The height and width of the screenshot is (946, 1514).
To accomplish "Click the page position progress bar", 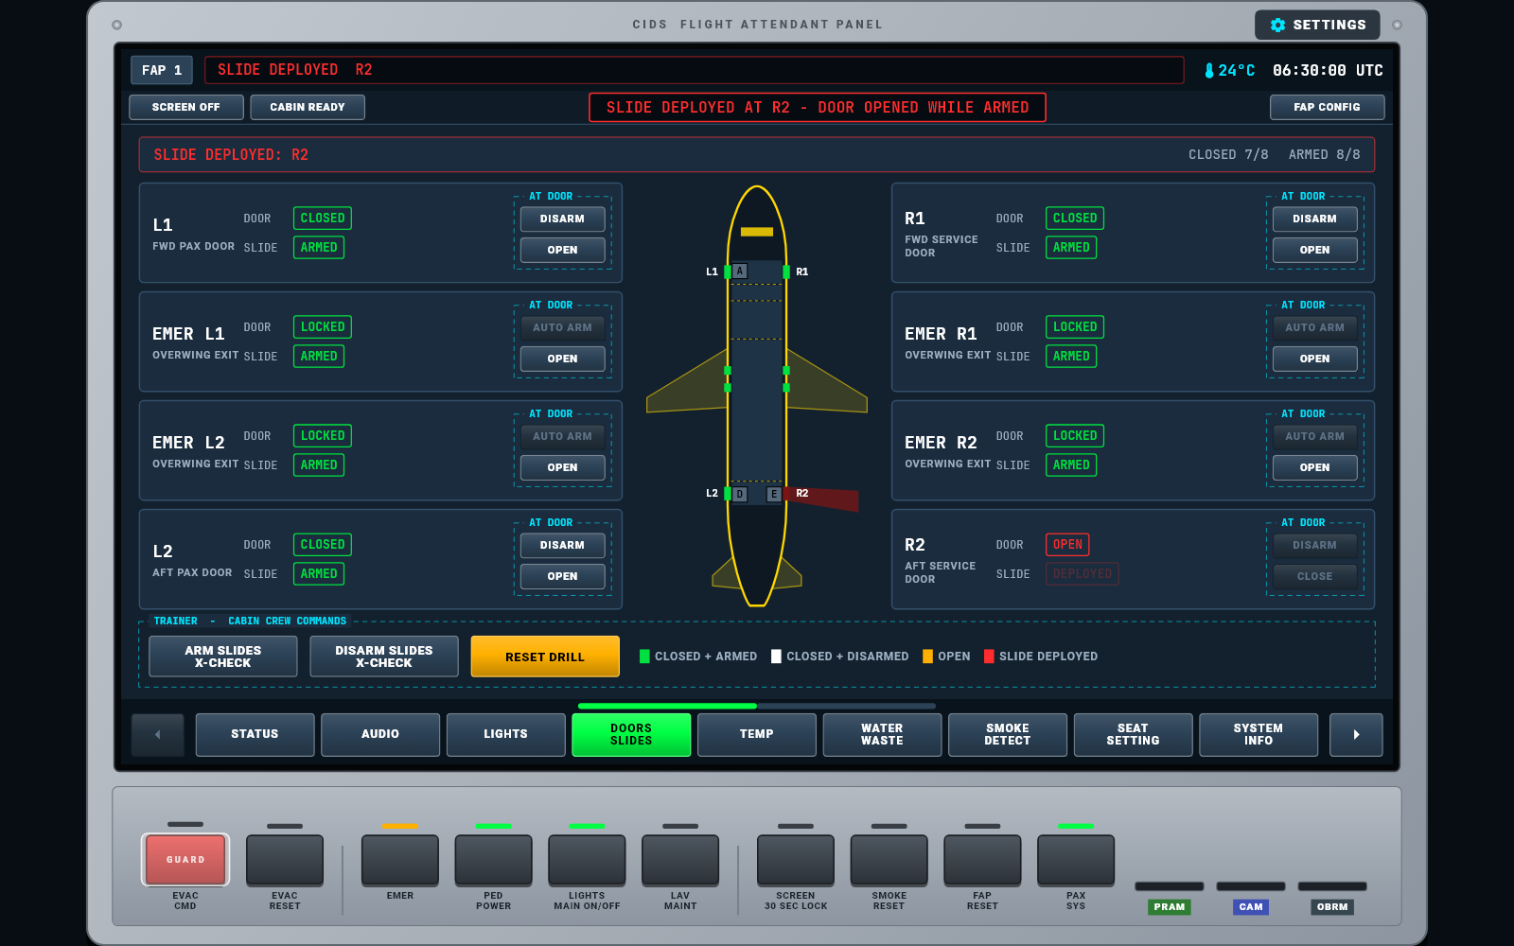I will [757, 706].
